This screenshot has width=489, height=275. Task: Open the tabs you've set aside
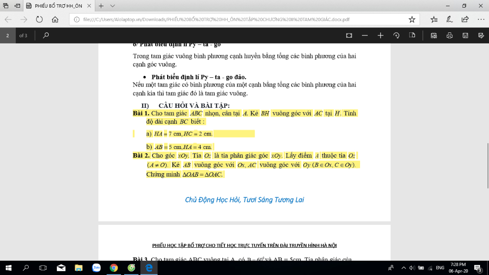(x=6, y=6)
